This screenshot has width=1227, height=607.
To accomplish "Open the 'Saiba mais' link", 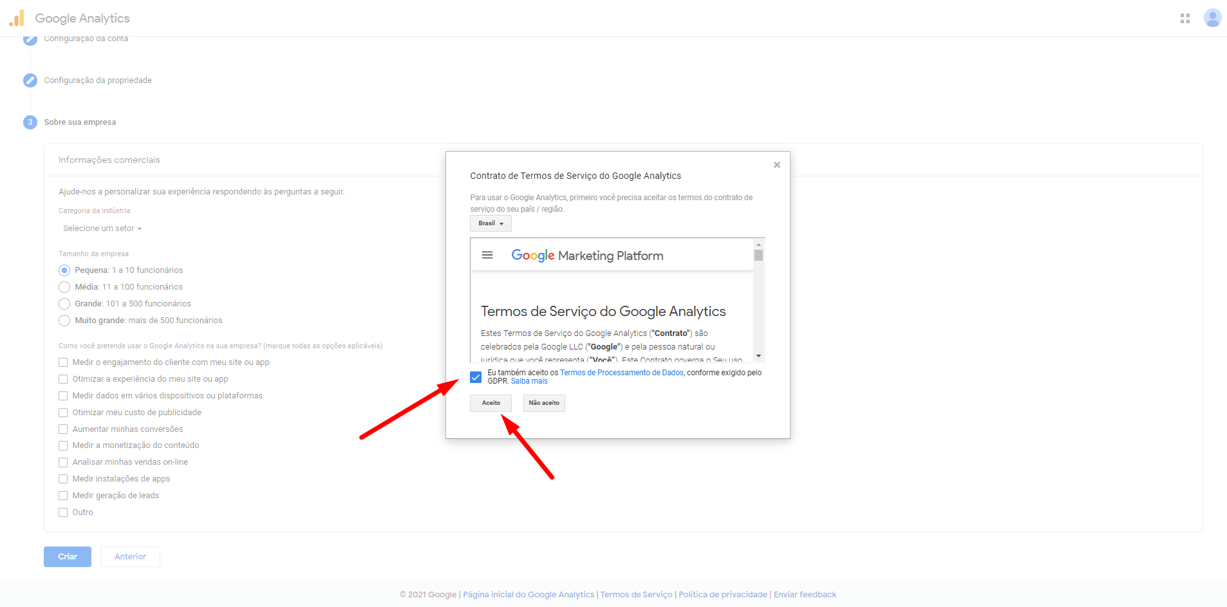I will (x=529, y=381).
